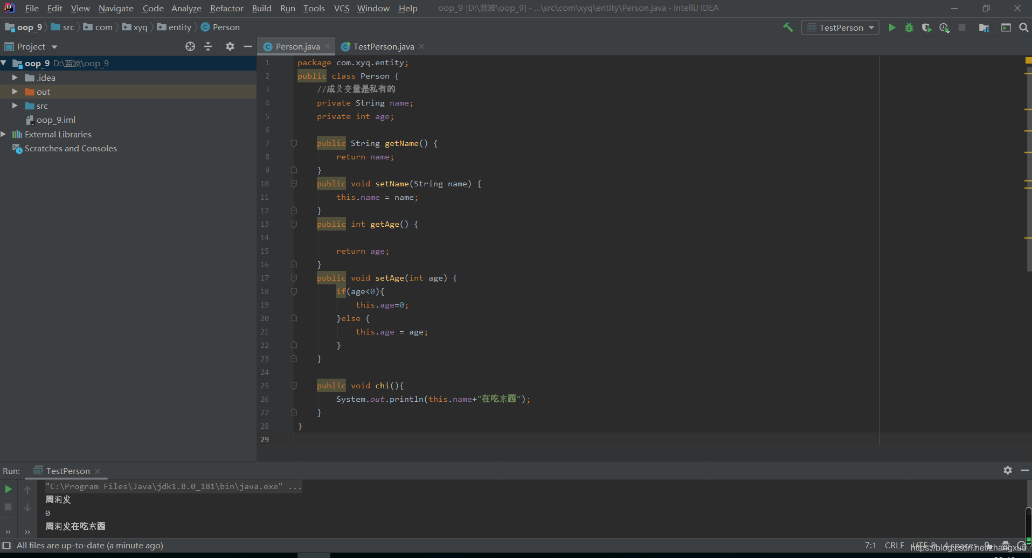1032x558 pixels.
Task: Click line number 17 in the gutter
Action: pyautogui.click(x=264, y=278)
